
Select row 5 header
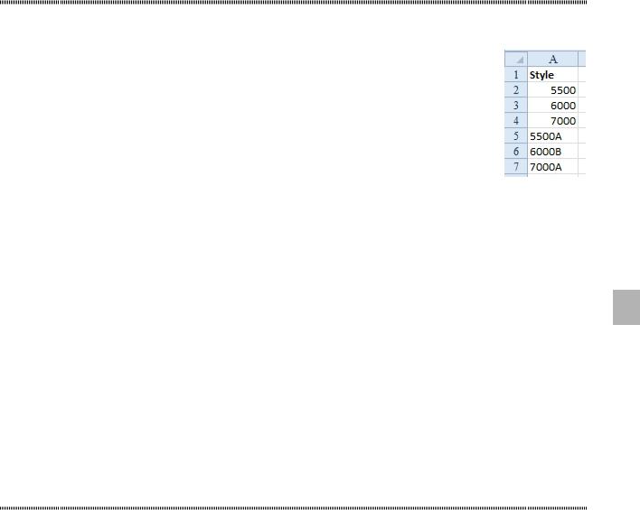pyautogui.click(x=516, y=136)
